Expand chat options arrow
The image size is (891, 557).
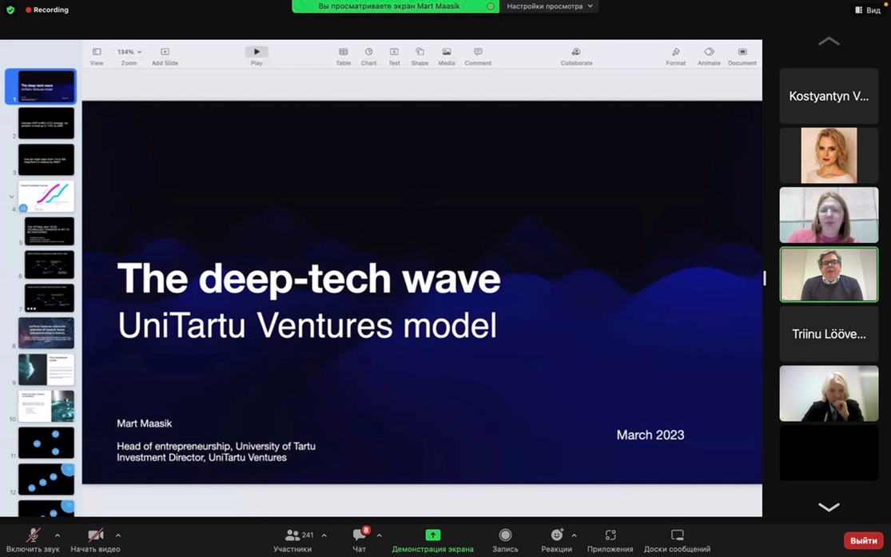pos(379,535)
